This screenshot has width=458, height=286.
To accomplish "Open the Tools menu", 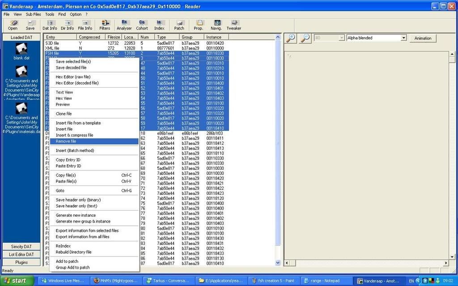I will coord(50,14).
